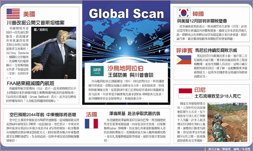
Task: Open headline 川普改挺公開艾普斯坦檔案
Action: (x=36, y=23)
